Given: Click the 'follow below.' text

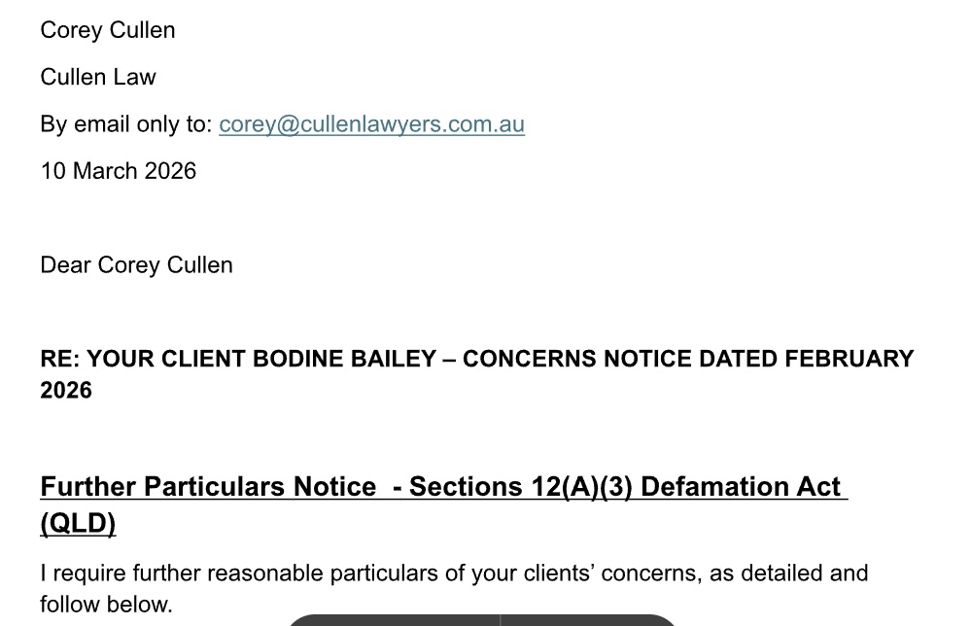Looking at the screenshot, I should 106,604.
